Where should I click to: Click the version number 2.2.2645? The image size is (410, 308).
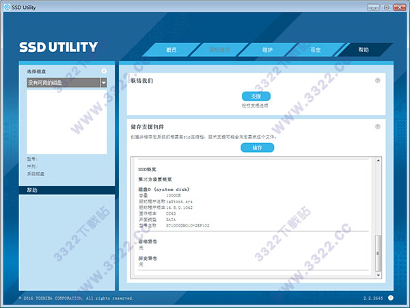[373, 298]
